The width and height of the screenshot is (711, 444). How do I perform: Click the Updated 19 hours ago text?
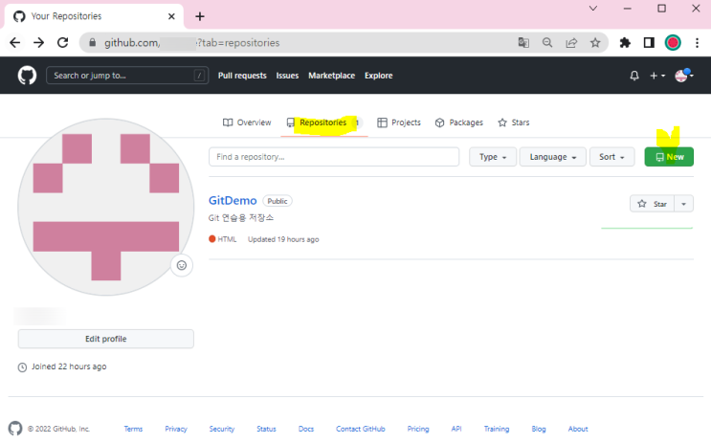click(x=283, y=239)
